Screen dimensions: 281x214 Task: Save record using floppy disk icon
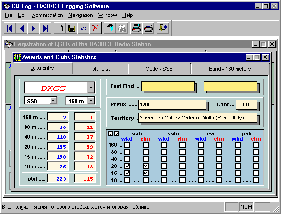click(x=72, y=28)
